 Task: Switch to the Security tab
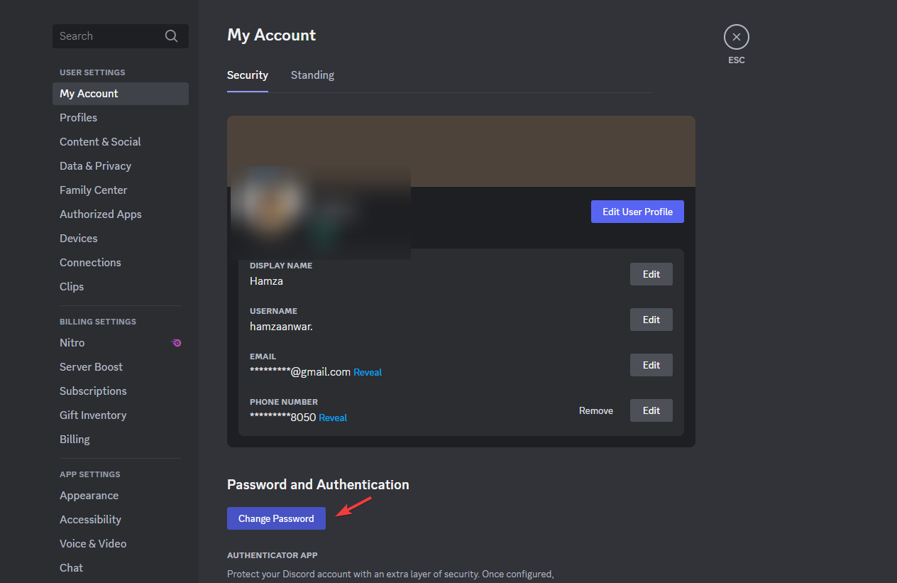[x=247, y=75]
